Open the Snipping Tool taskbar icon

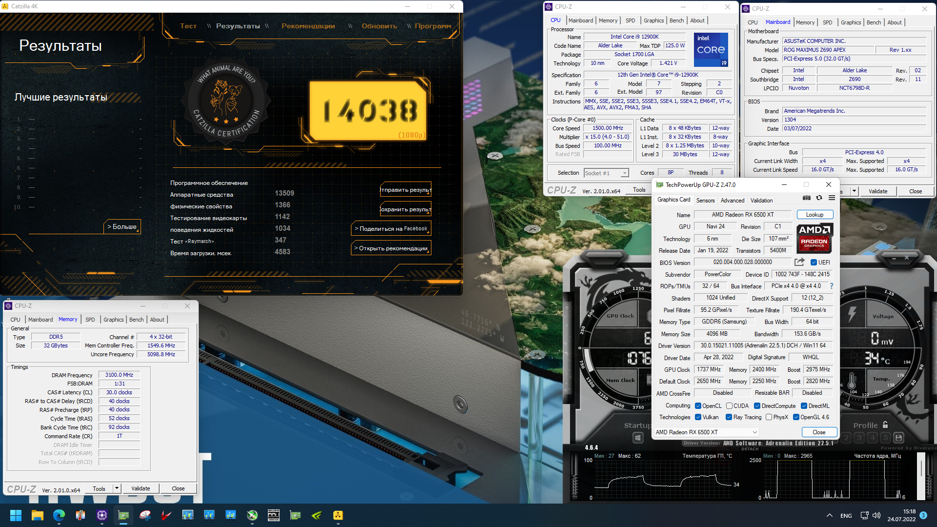click(145, 515)
